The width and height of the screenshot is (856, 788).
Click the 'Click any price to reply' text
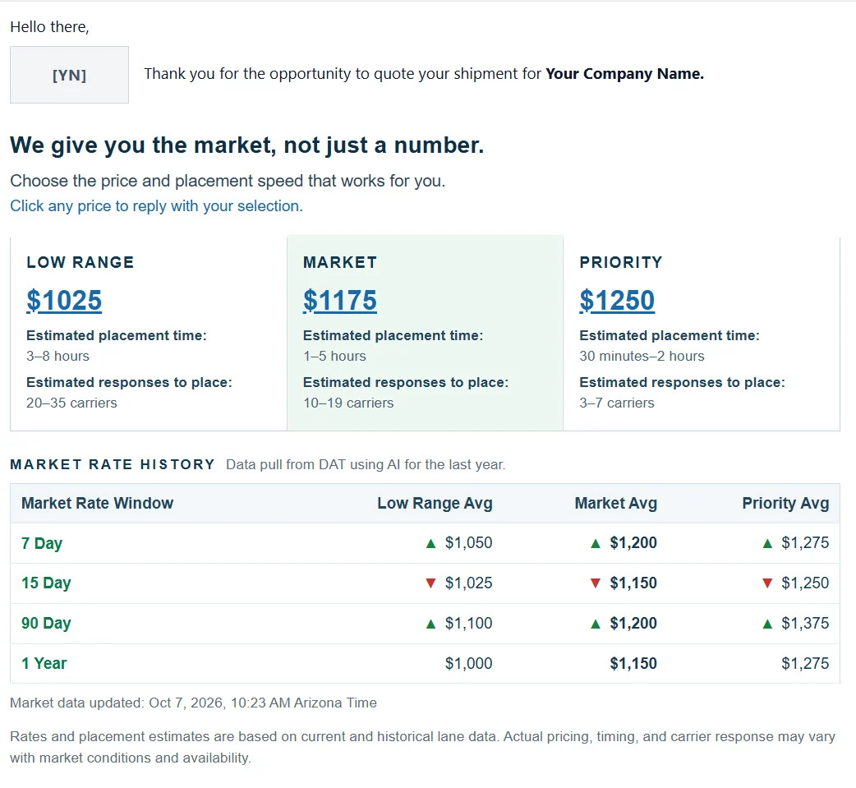pos(156,206)
